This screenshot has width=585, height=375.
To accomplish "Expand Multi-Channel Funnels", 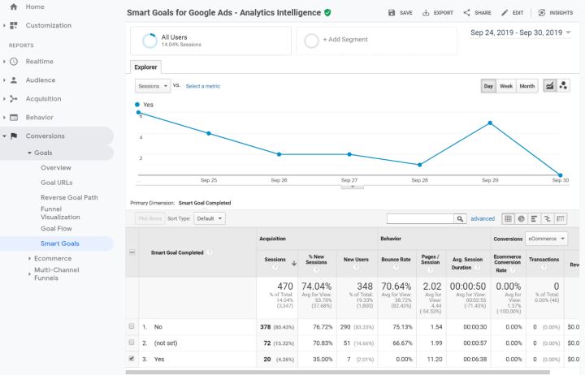I will click(29, 274).
